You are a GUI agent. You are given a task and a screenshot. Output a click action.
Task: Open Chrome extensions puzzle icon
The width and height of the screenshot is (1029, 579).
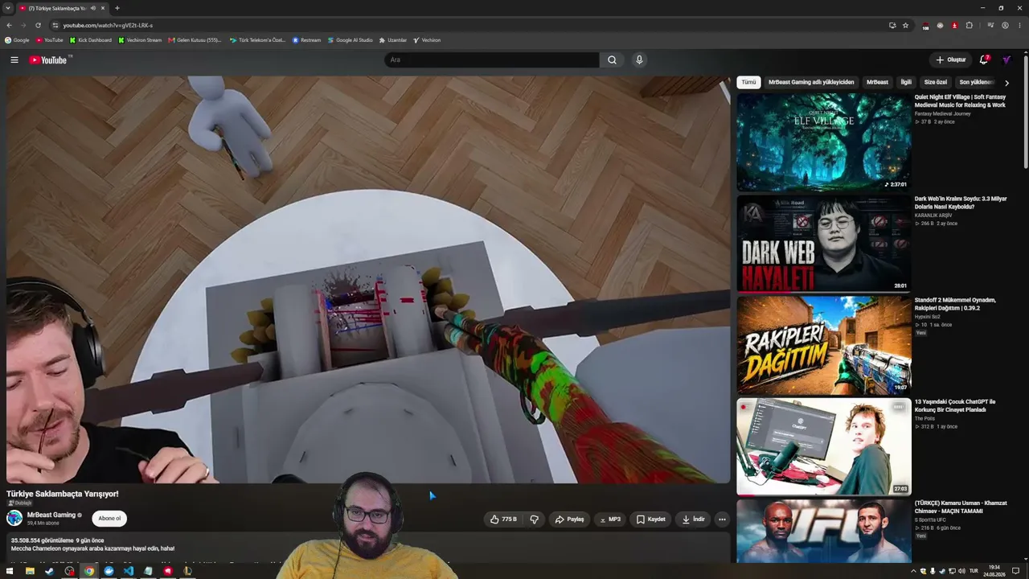pos(970,25)
